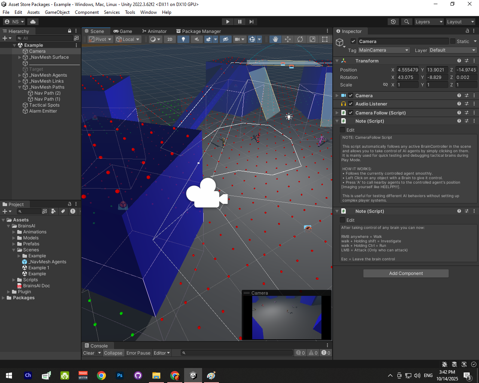Screen dimensions: 479x383
Task: Open Unity Cloud services icon
Action: pyautogui.click(x=33, y=22)
